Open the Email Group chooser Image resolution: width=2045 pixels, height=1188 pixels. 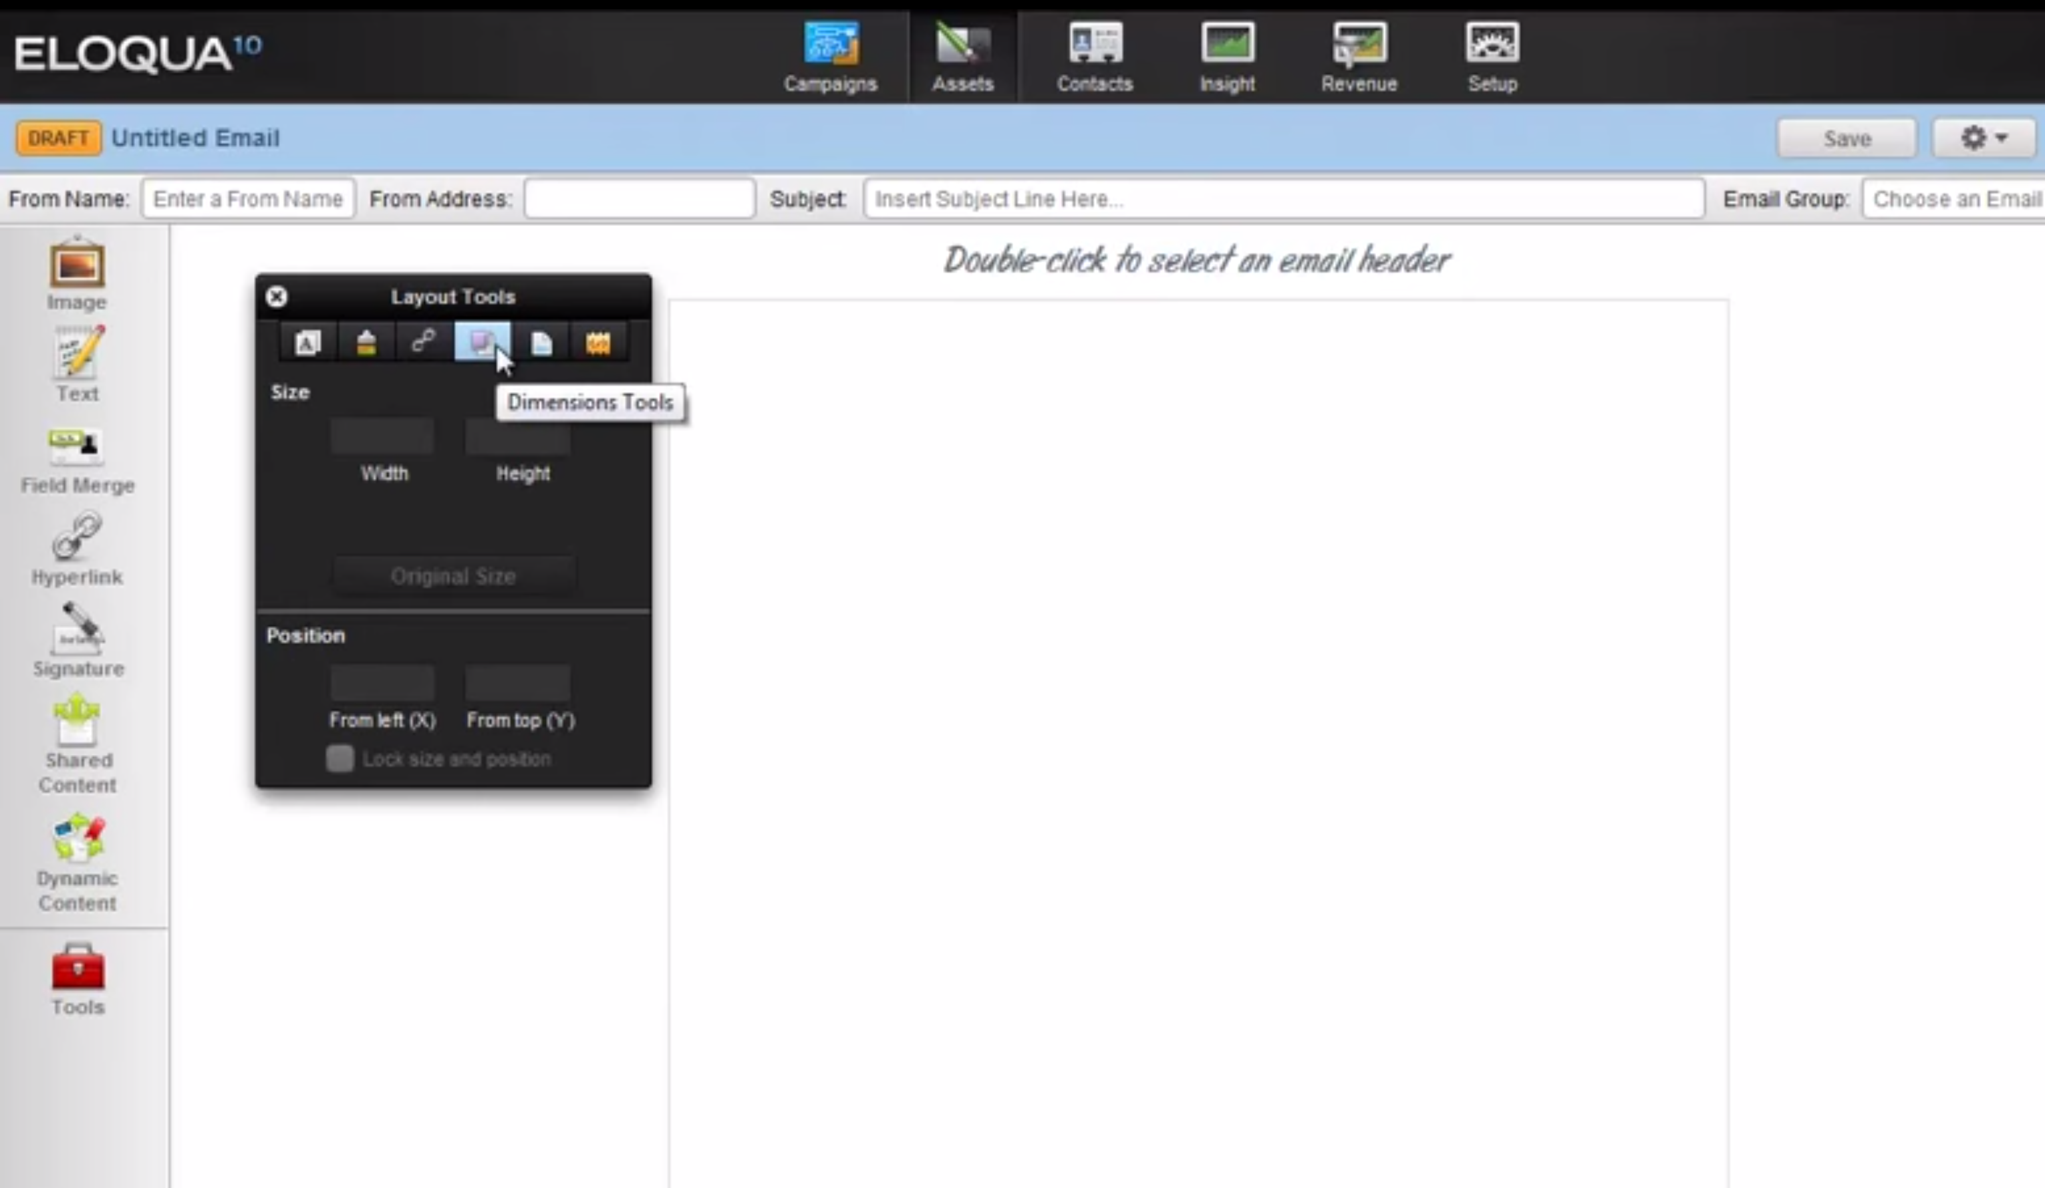point(1954,199)
